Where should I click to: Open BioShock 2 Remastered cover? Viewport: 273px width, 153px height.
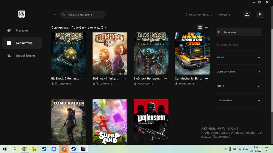click(69, 53)
